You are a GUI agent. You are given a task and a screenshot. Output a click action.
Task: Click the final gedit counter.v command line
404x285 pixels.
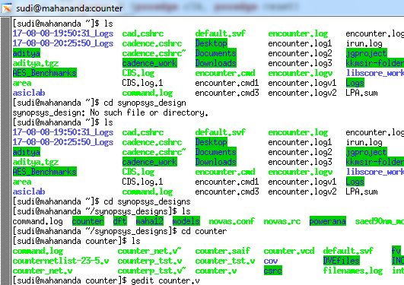[106, 280]
